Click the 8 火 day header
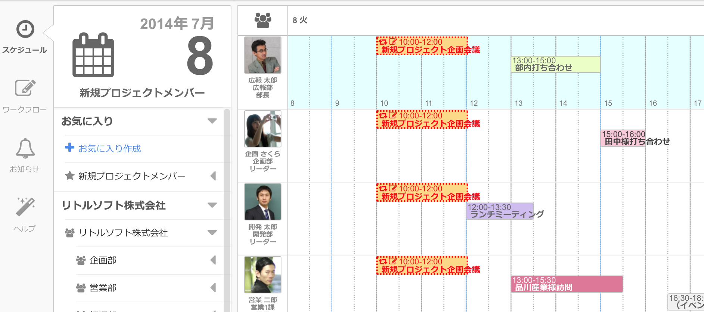704x312 pixels. point(300,20)
